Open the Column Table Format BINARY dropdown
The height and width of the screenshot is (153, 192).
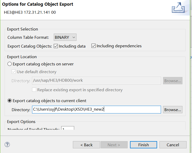(x=65, y=37)
